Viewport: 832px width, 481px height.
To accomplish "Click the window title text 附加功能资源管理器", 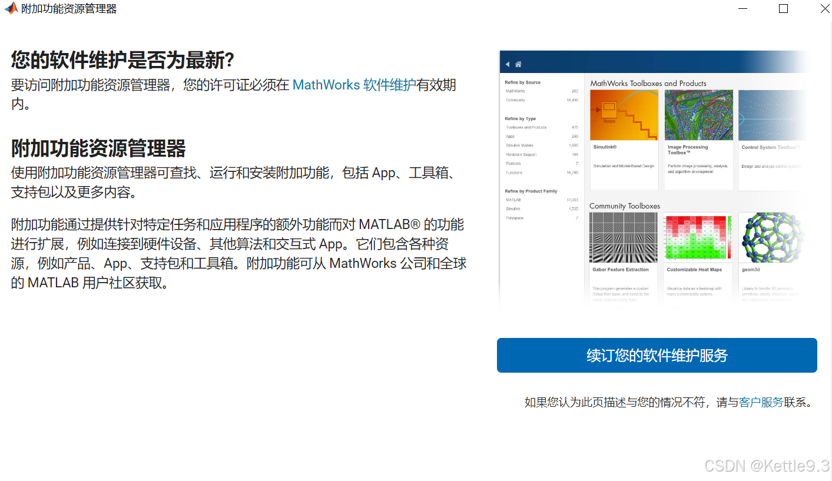I will point(69,9).
